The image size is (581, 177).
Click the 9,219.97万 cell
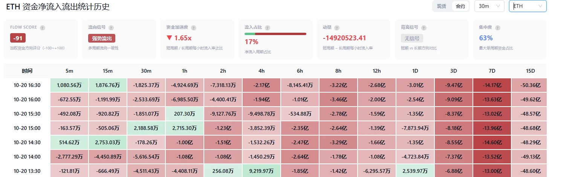[x=261, y=171]
